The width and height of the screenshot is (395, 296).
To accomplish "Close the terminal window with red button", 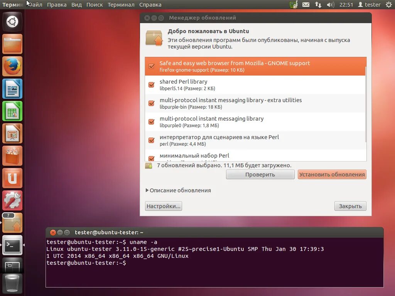I will pyautogui.click(x=53, y=232).
